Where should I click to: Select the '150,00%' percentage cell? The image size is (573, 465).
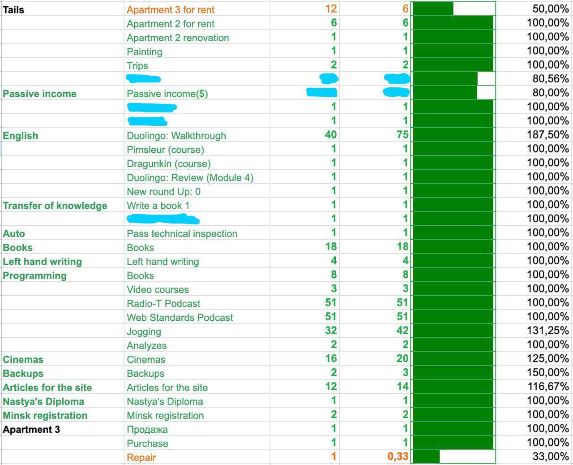pos(534,373)
